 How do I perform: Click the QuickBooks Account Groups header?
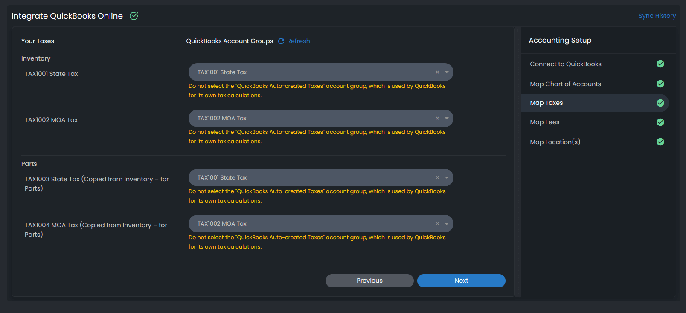click(230, 41)
